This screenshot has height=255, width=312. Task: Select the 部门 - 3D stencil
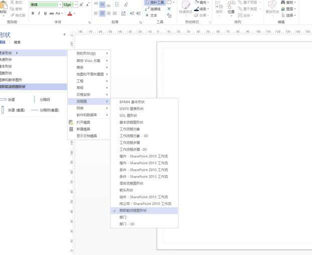[x=144, y=224]
